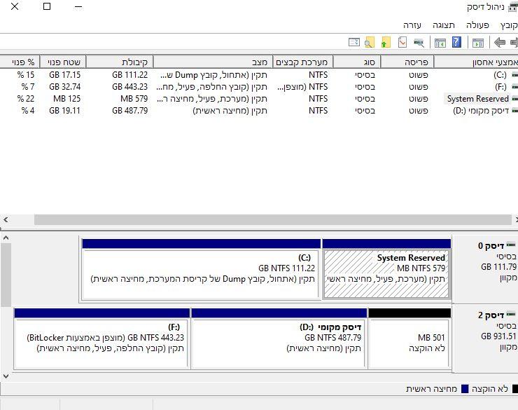Select the System Reserved volume in list
Image resolution: width=518 pixels, height=410 pixels.
(x=477, y=99)
